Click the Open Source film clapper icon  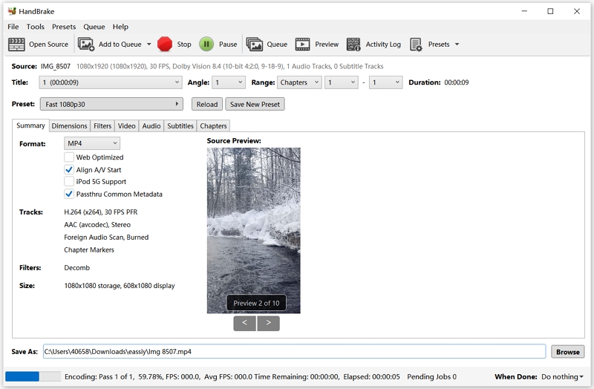point(16,45)
